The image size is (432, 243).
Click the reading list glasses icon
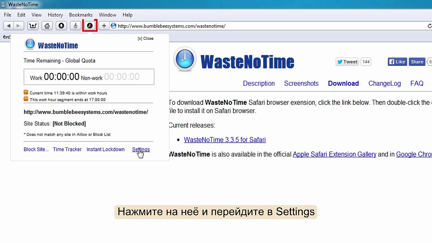[x=6, y=37]
